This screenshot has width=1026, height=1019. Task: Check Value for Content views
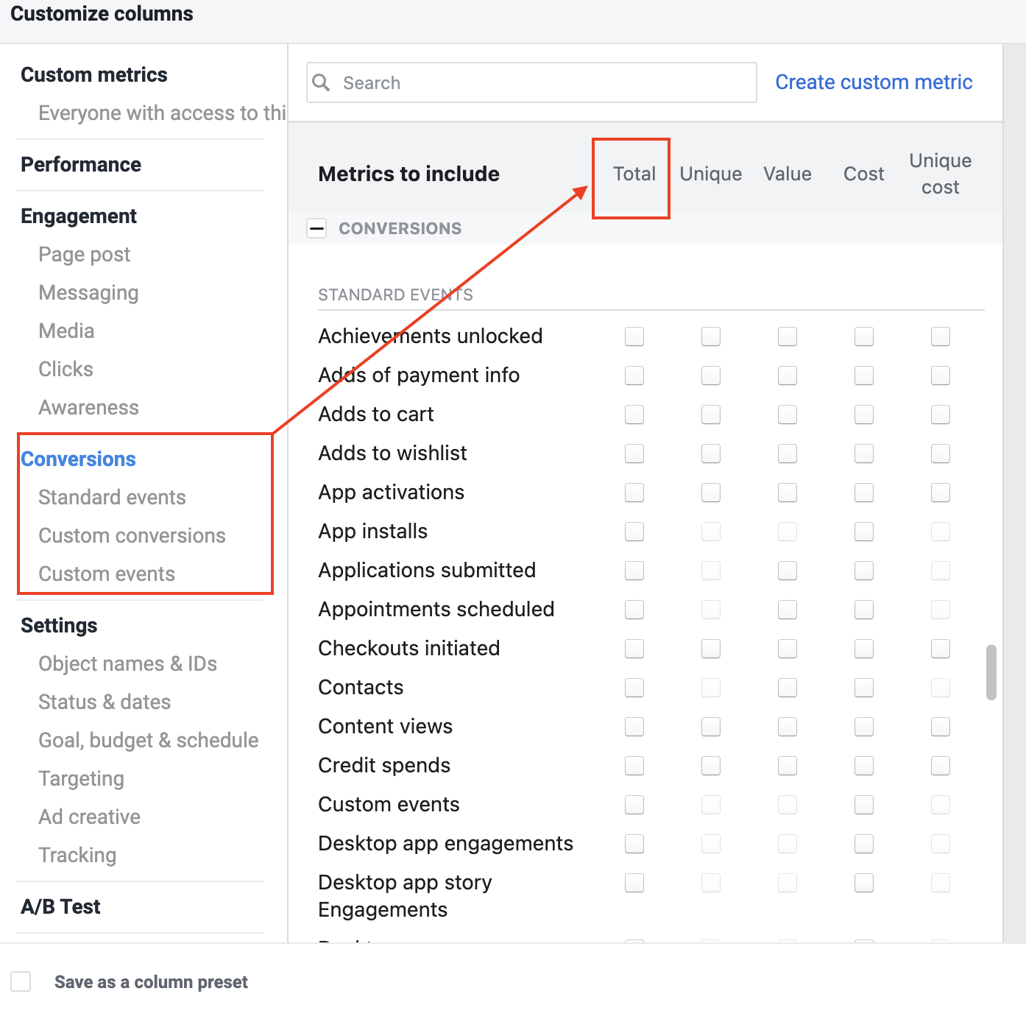(788, 727)
